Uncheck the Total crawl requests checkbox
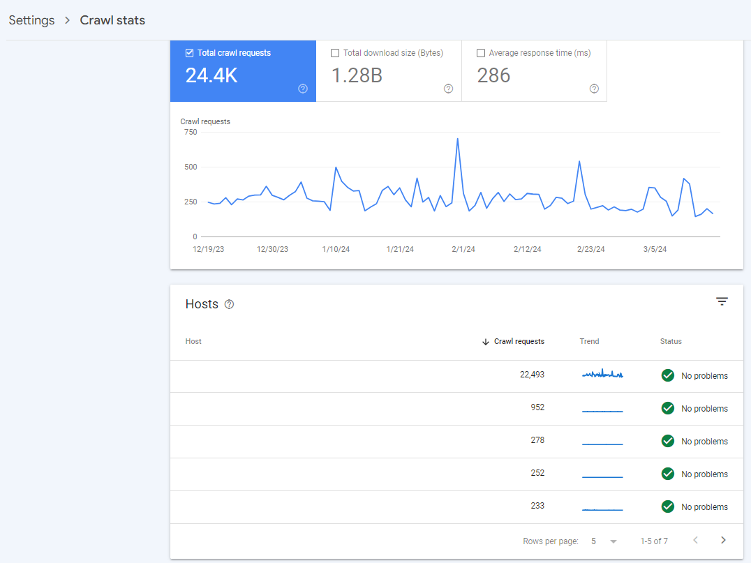The width and height of the screenshot is (751, 563). pyautogui.click(x=188, y=52)
